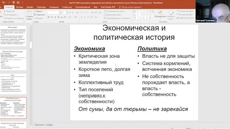
Task: Open the Customize Quick Access Toolbar arrow
Action: [x=23, y=3]
